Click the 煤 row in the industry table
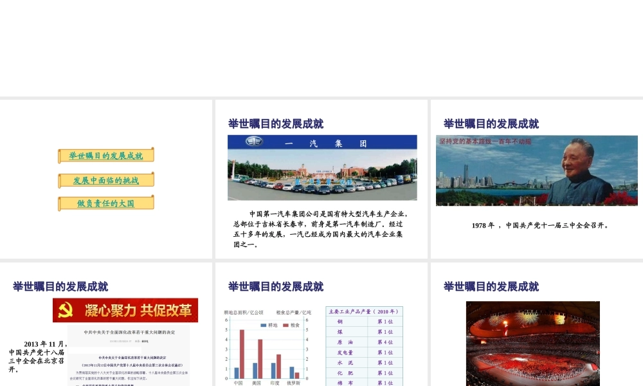The image size is (643, 386). (x=364, y=332)
